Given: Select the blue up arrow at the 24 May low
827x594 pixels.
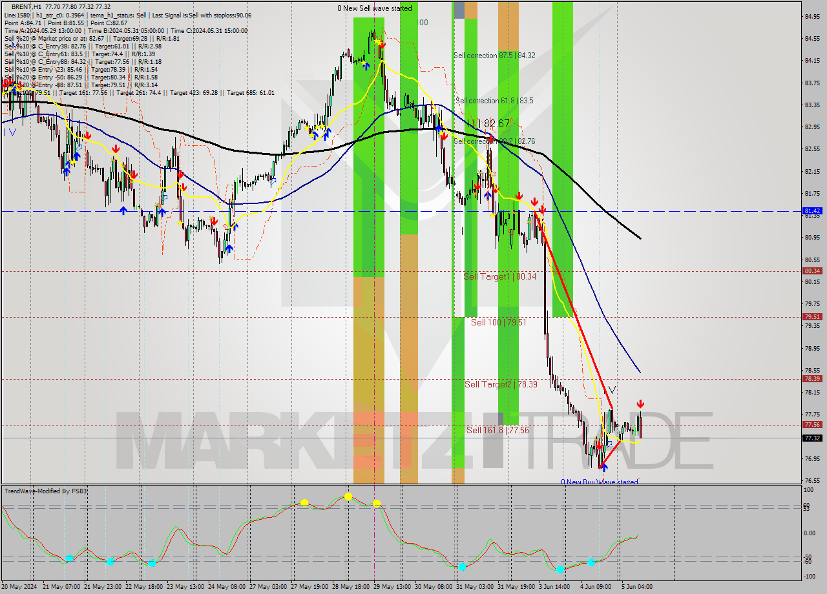Looking at the screenshot, I should (229, 248).
